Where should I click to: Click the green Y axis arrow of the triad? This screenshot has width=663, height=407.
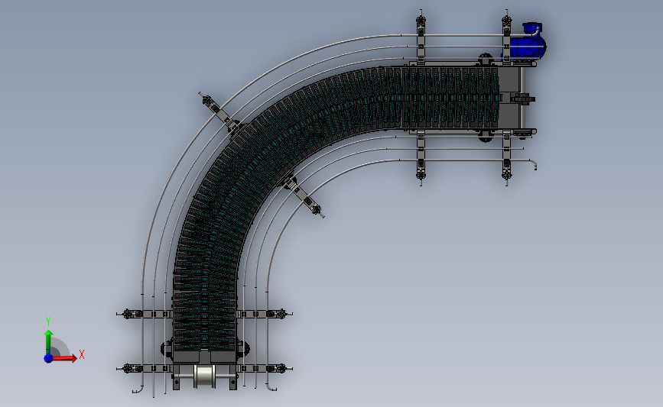pos(49,342)
